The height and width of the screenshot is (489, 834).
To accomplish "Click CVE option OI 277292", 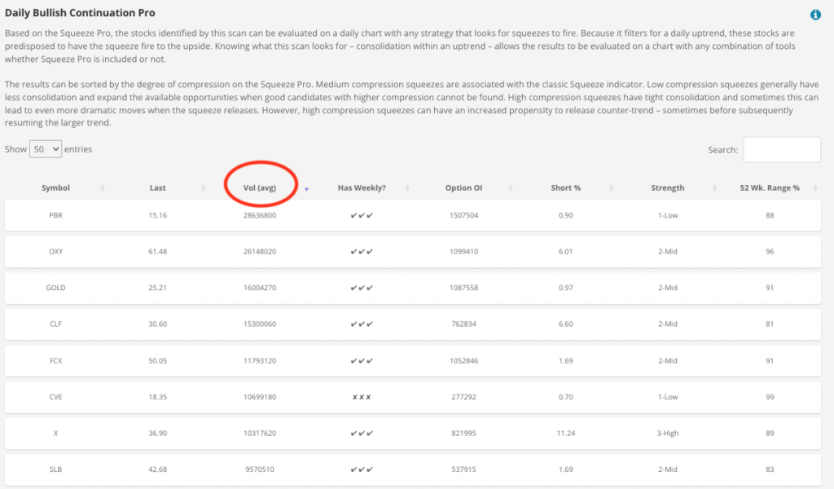I will coord(463,397).
